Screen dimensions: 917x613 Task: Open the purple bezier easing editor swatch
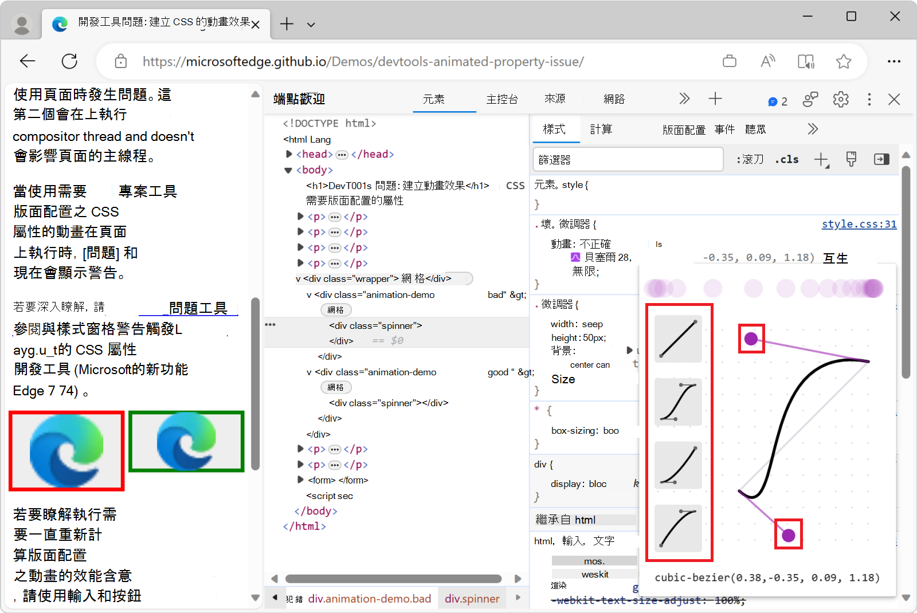point(575,257)
